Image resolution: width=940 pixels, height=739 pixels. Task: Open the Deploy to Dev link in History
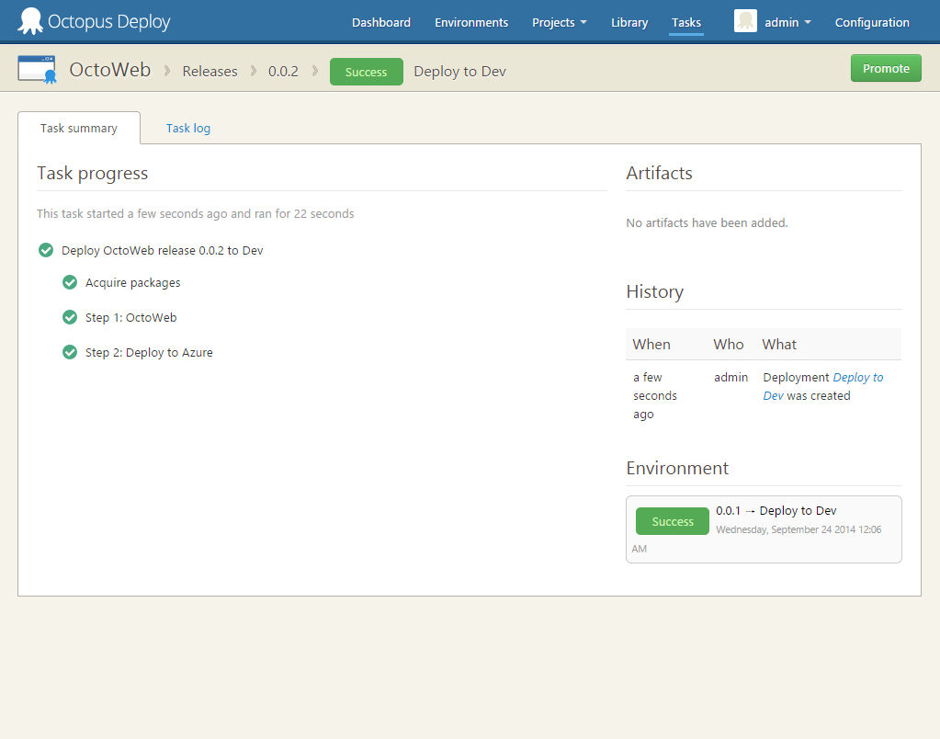857,377
